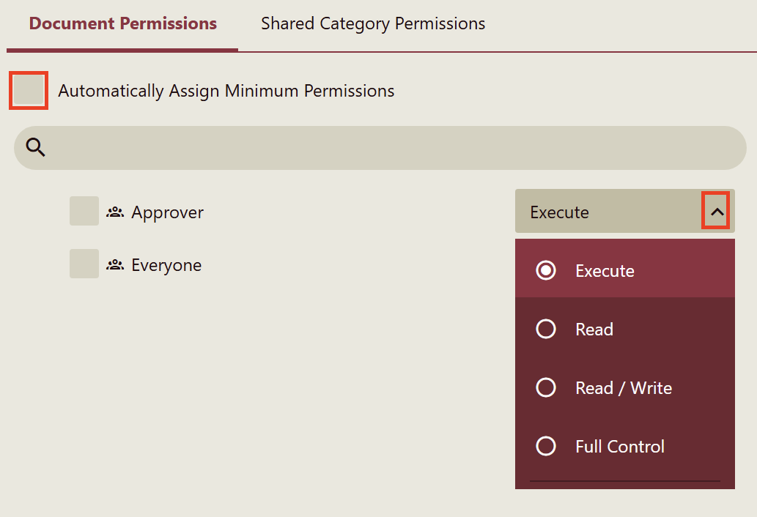Click the group icon beside Everyone
Screen dimensions: 757x517
coord(115,265)
